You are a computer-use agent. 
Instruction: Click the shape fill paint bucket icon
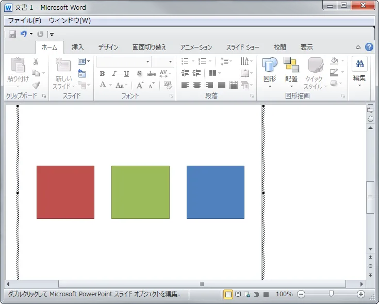tap(334, 61)
